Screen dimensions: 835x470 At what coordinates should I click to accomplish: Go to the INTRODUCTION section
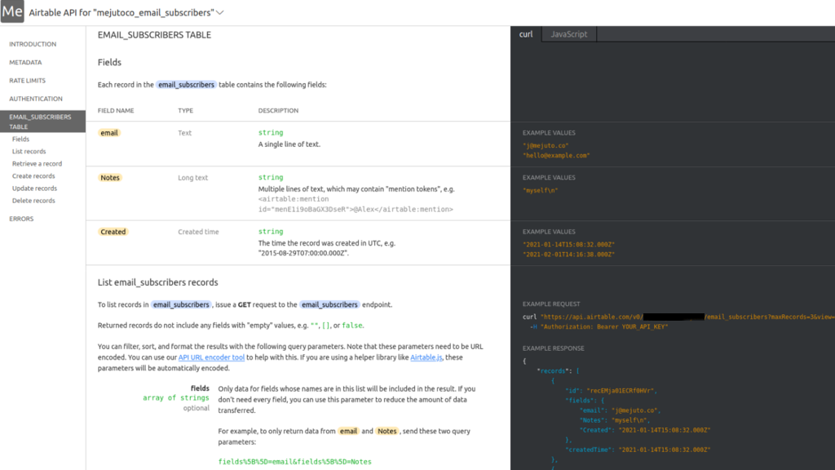point(33,44)
